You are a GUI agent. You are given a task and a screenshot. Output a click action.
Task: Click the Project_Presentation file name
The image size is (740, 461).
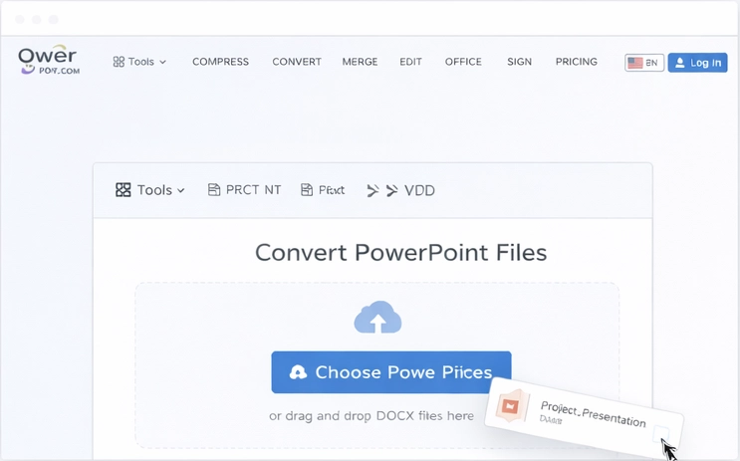pos(593,414)
